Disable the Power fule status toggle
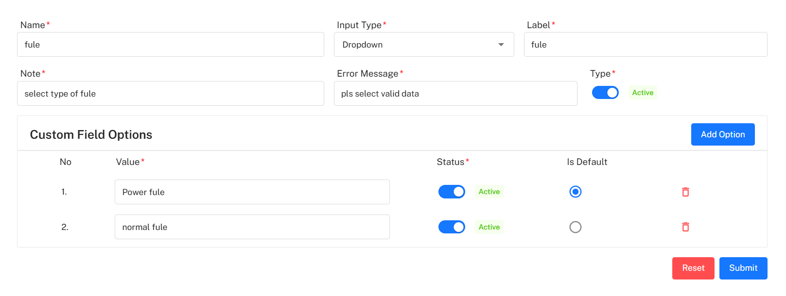786x296 pixels. click(452, 192)
